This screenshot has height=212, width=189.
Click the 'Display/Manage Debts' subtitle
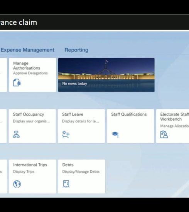coord(81,172)
